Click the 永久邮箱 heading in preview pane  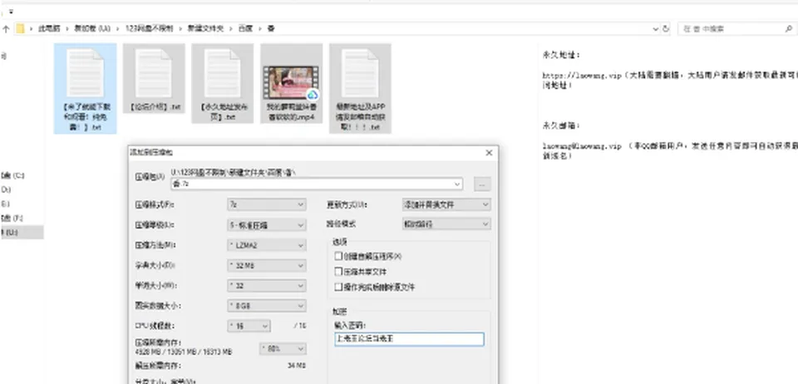(559, 126)
